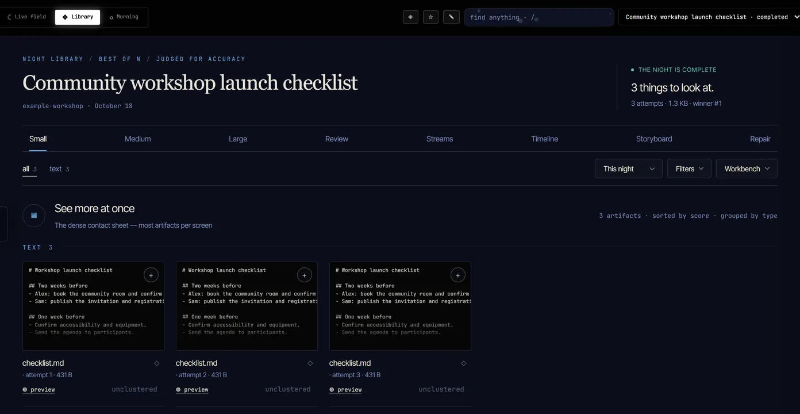This screenshot has height=414, width=800.
Task: Open the attempt 2 checklist thumbnail
Action: 247,306
